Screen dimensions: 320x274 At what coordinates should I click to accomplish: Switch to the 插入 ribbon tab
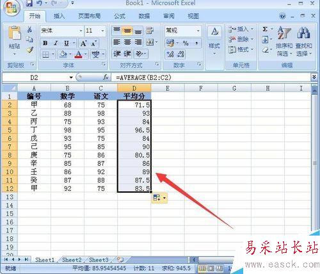click(60, 16)
